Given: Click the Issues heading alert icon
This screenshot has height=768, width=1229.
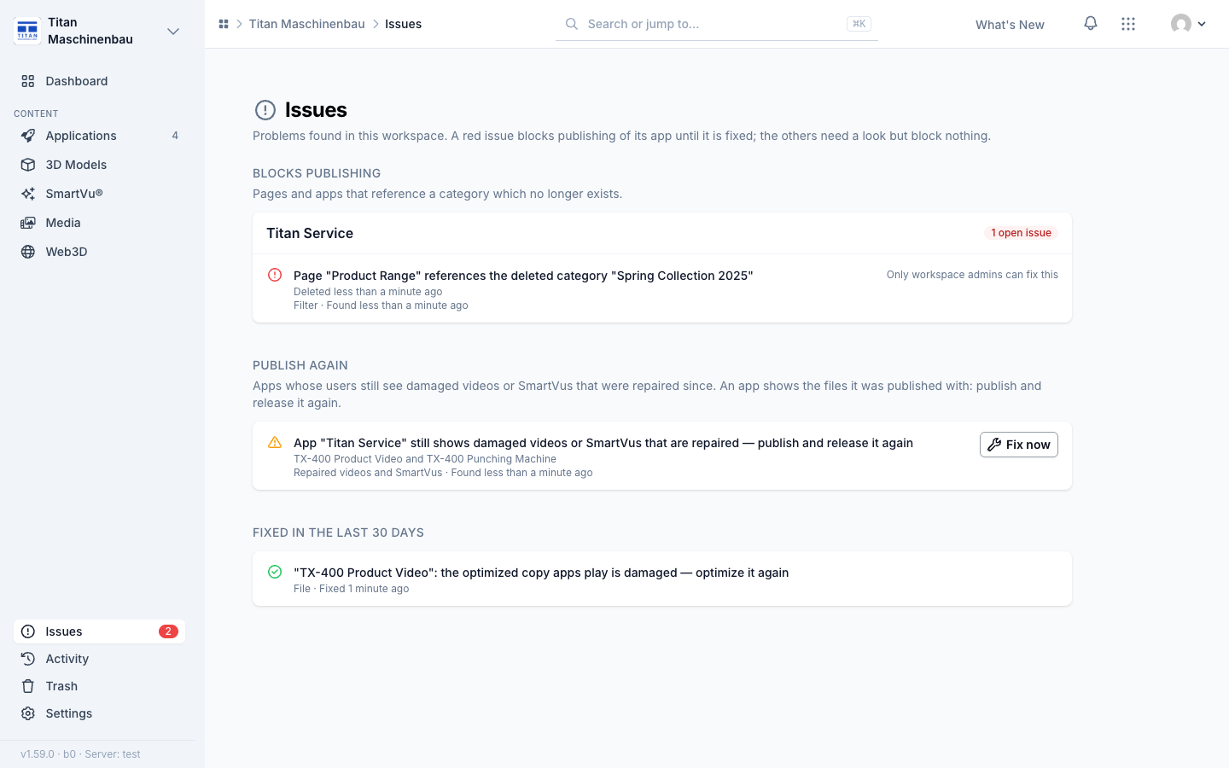Looking at the screenshot, I should [265, 110].
